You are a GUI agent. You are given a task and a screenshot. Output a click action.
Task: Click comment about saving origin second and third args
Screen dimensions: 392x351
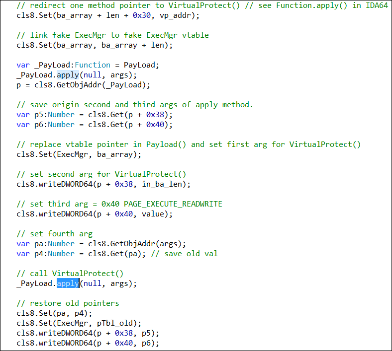135,105
